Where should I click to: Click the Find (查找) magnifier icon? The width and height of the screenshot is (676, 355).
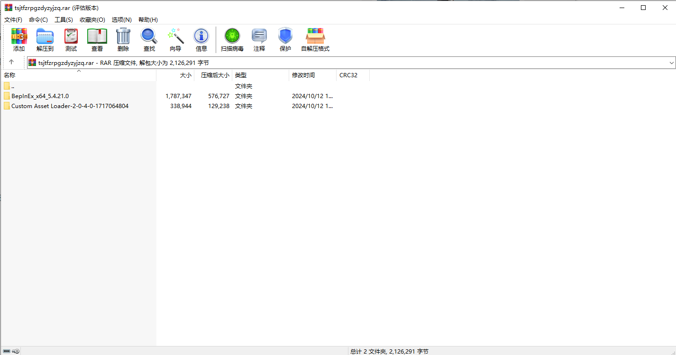[x=149, y=36]
